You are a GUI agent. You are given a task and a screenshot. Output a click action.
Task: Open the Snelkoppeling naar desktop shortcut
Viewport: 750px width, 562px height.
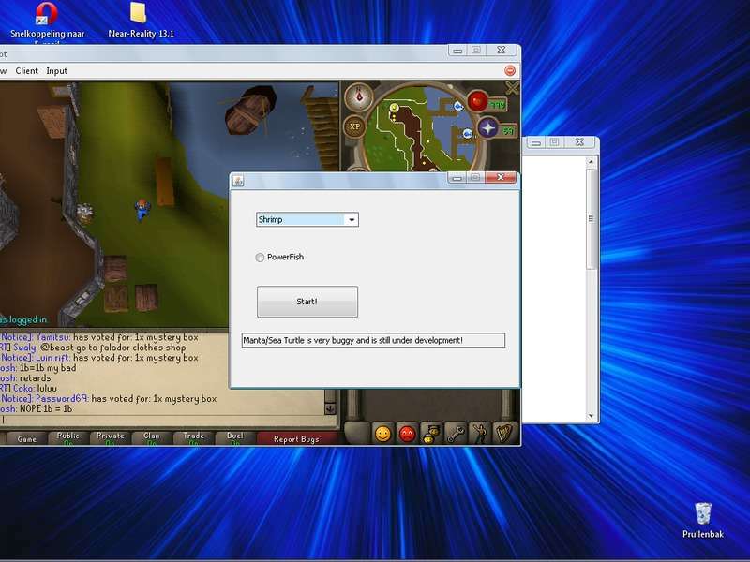point(47,22)
